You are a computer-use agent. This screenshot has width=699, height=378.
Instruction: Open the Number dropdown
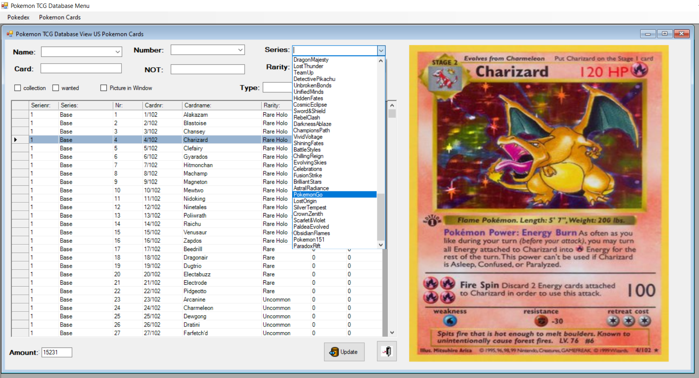pyautogui.click(x=240, y=50)
